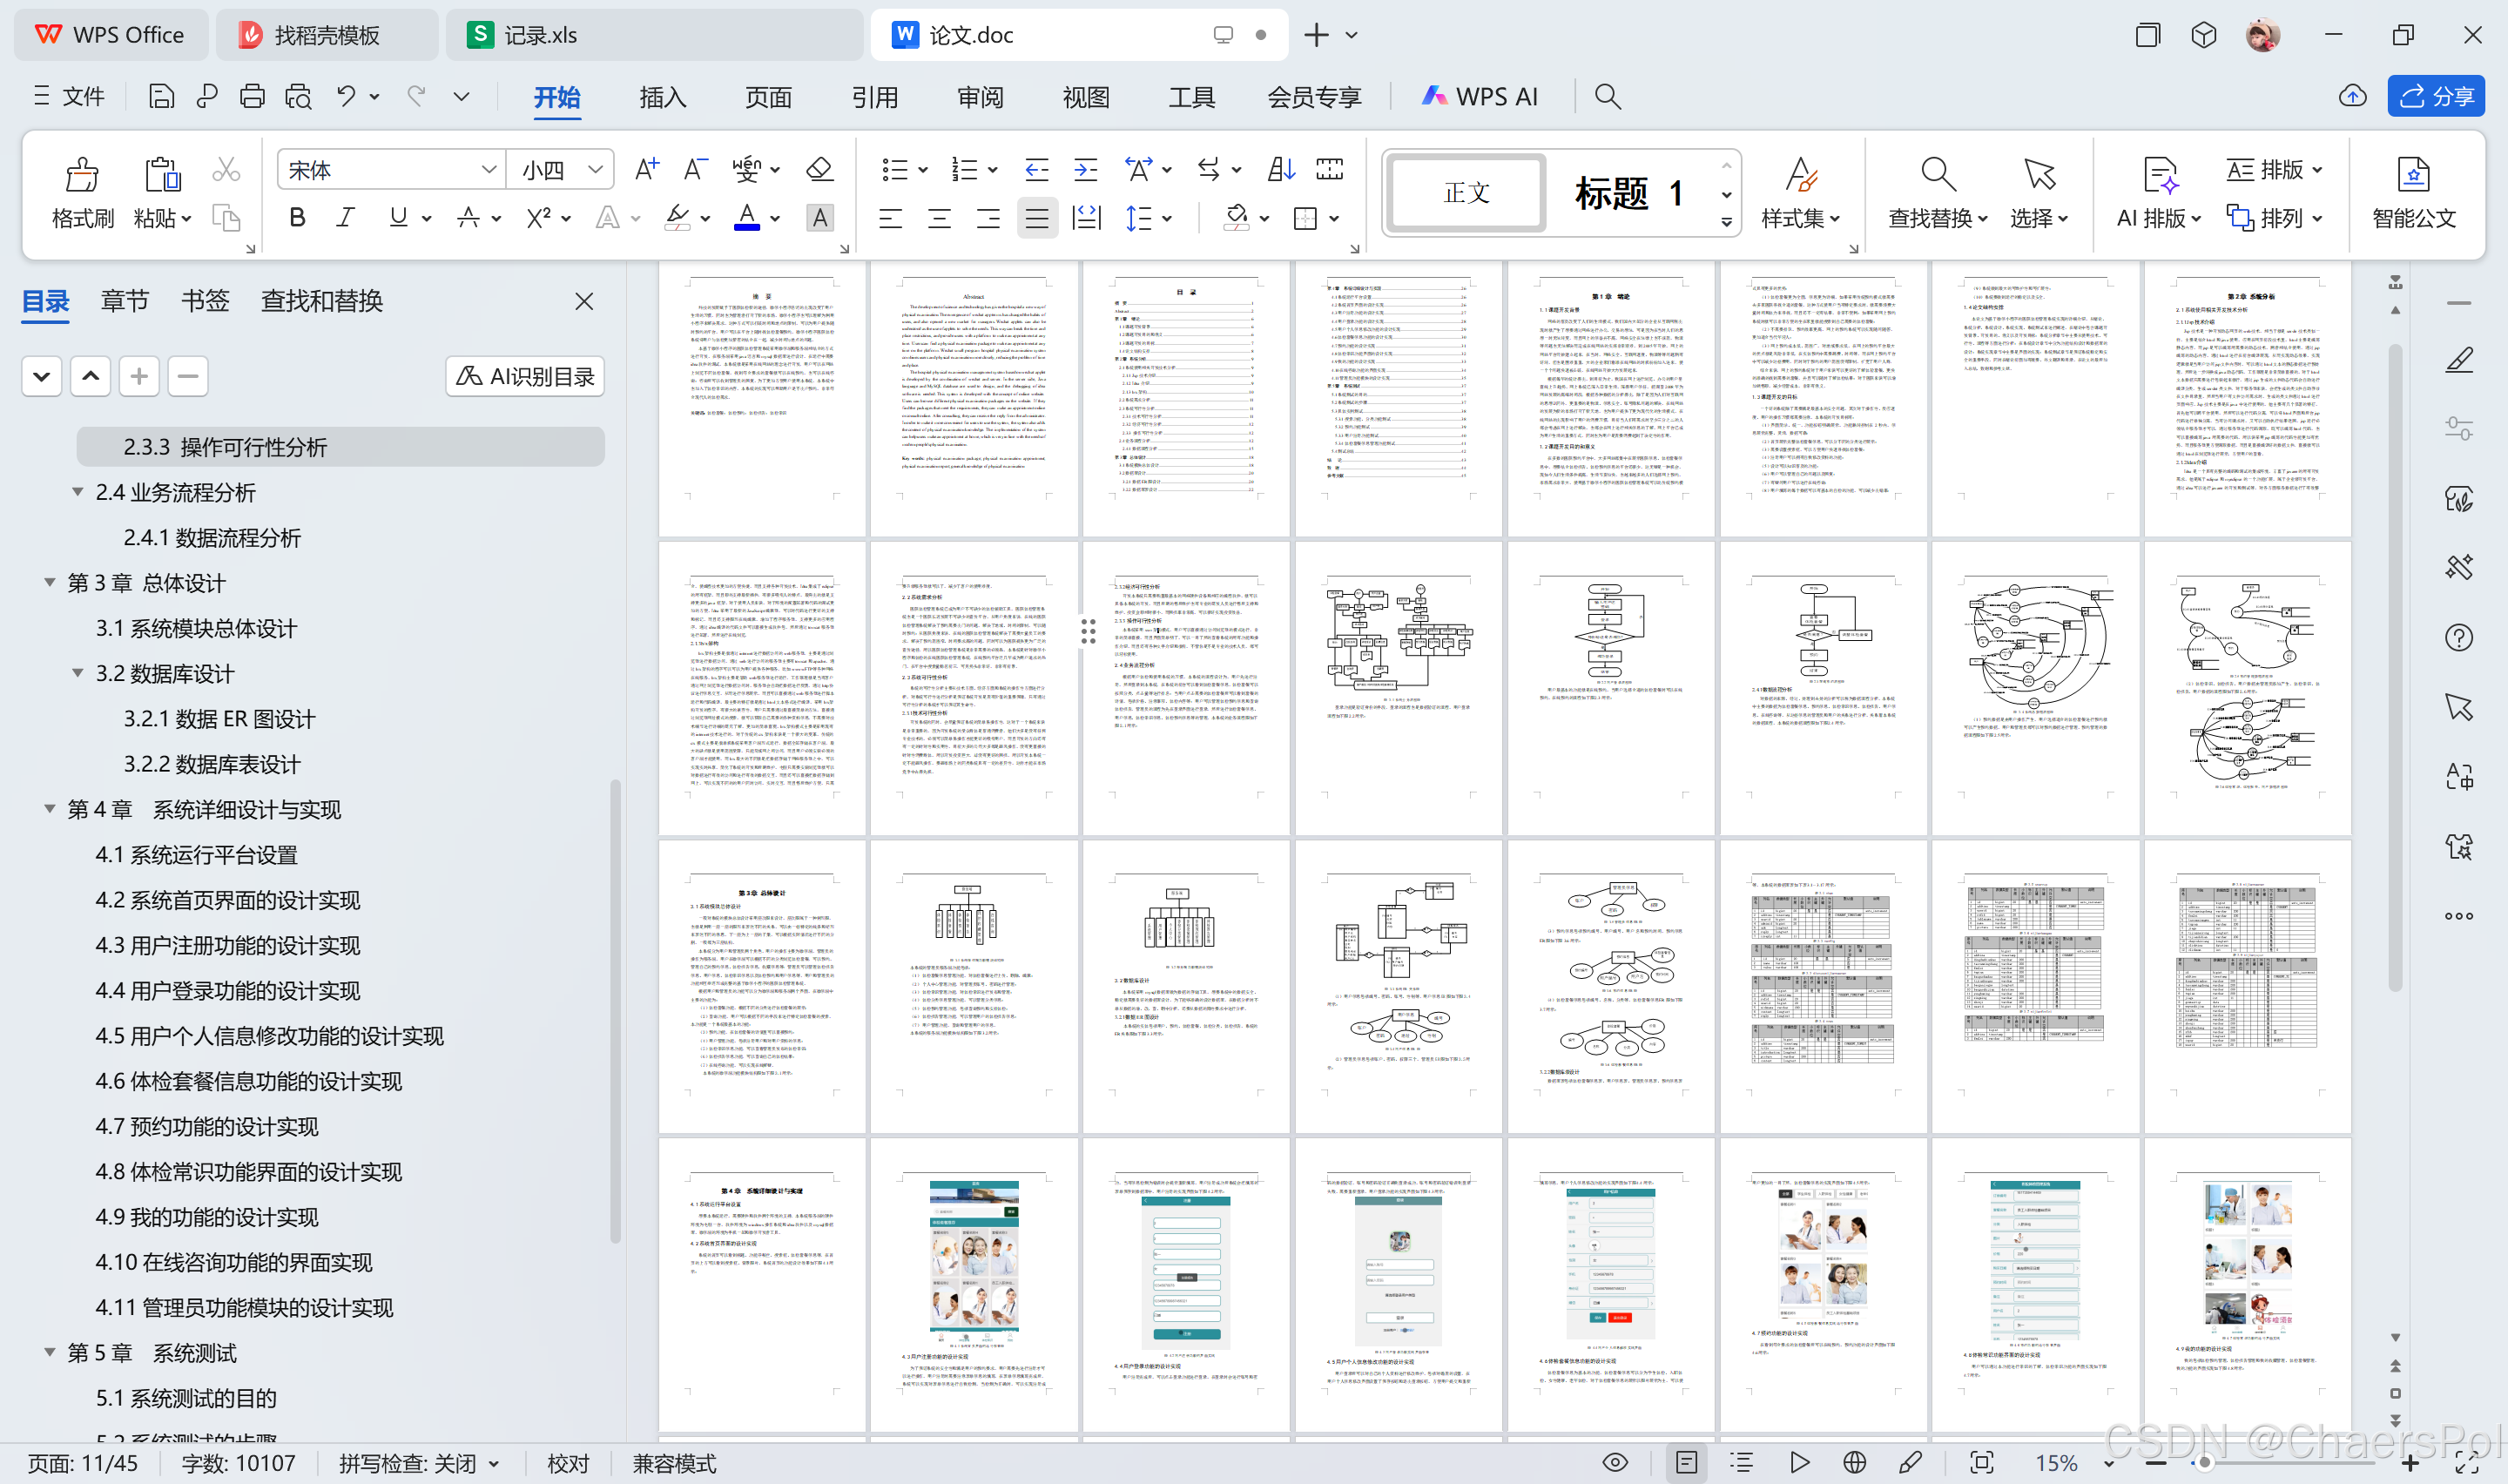Viewport: 2508px width, 1484px height.
Task: Toggle italic formatting
Action: point(346,218)
